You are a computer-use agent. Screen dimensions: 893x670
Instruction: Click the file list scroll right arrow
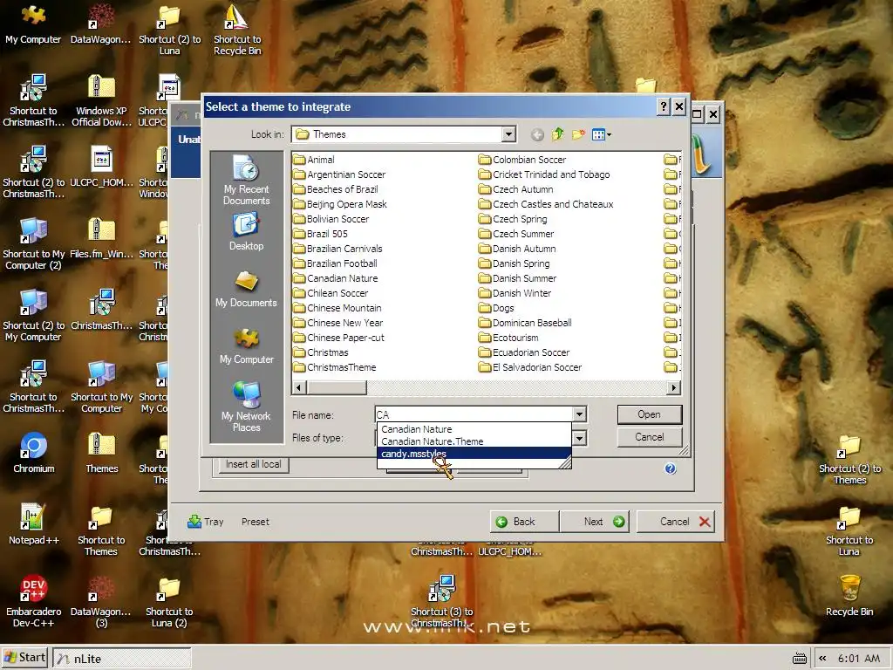pyautogui.click(x=674, y=387)
